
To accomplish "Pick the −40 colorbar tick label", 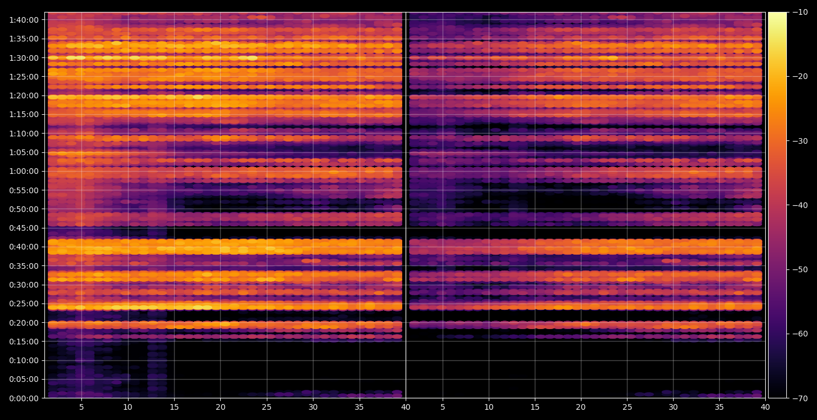I will 800,205.
